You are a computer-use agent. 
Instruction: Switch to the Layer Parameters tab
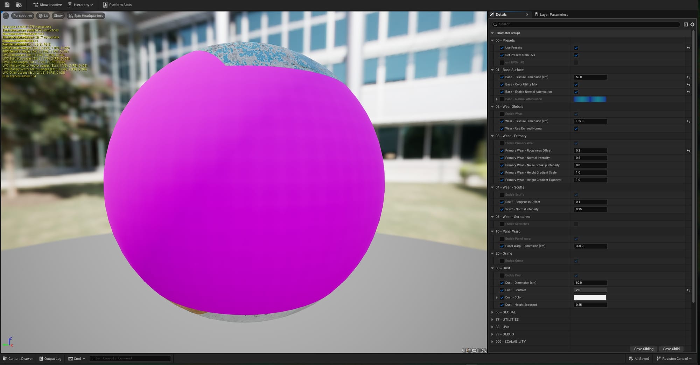point(551,15)
